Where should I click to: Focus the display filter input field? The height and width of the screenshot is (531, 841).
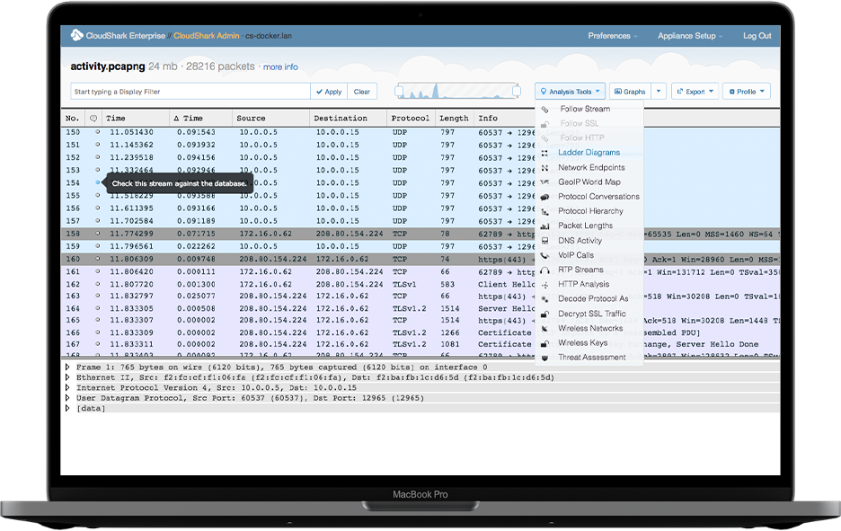(x=190, y=92)
